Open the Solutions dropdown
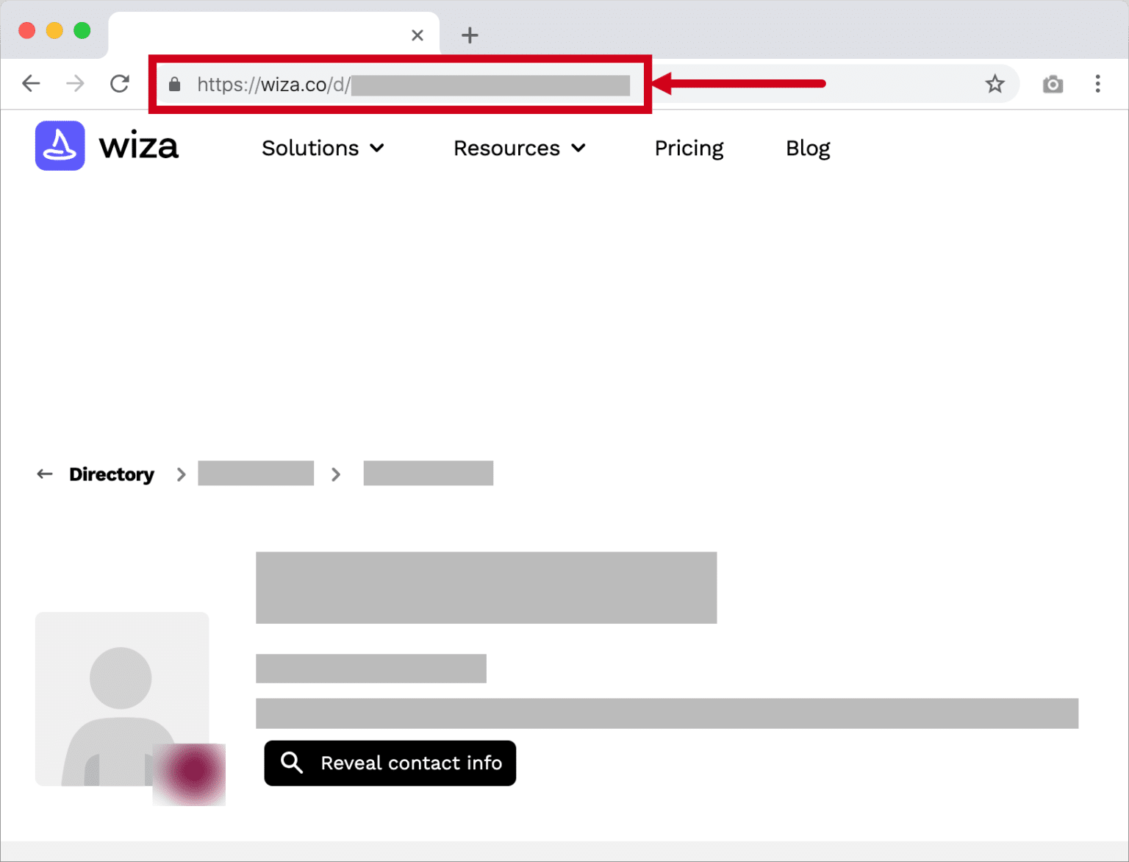The width and height of the screenshot is (1129, 862). (323, 148)
